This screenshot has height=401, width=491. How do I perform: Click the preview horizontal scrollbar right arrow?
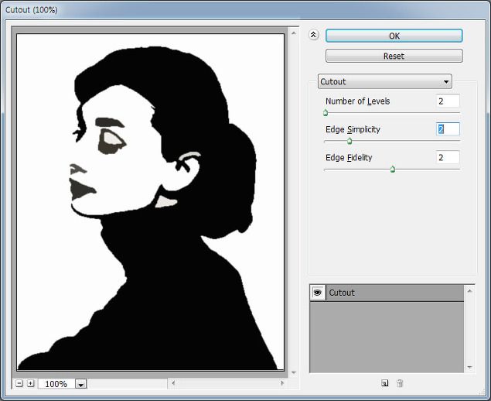282,383
